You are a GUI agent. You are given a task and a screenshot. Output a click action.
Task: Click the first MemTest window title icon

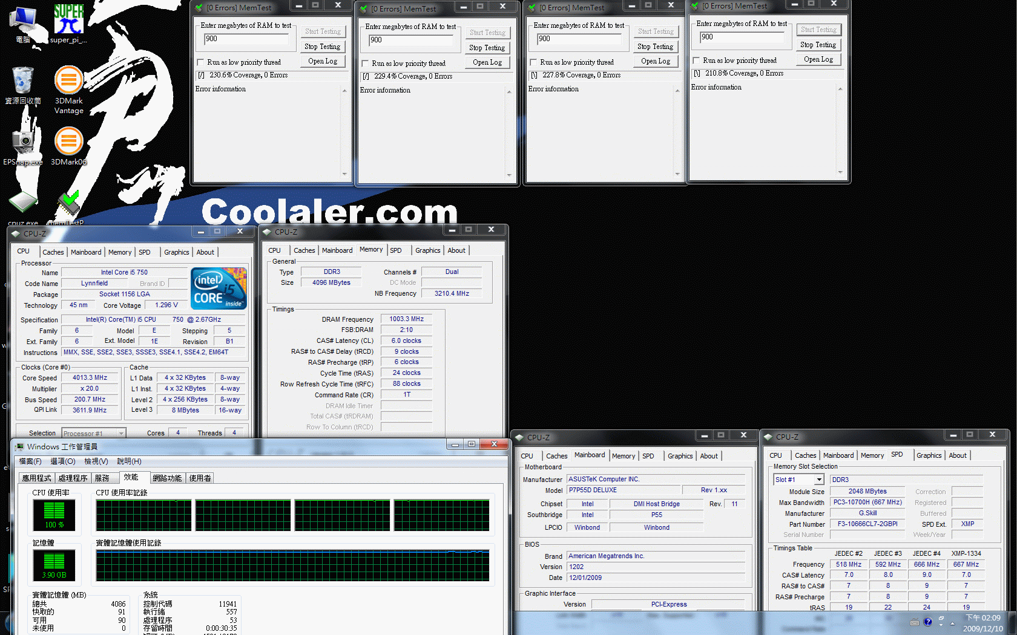[199, 8]
